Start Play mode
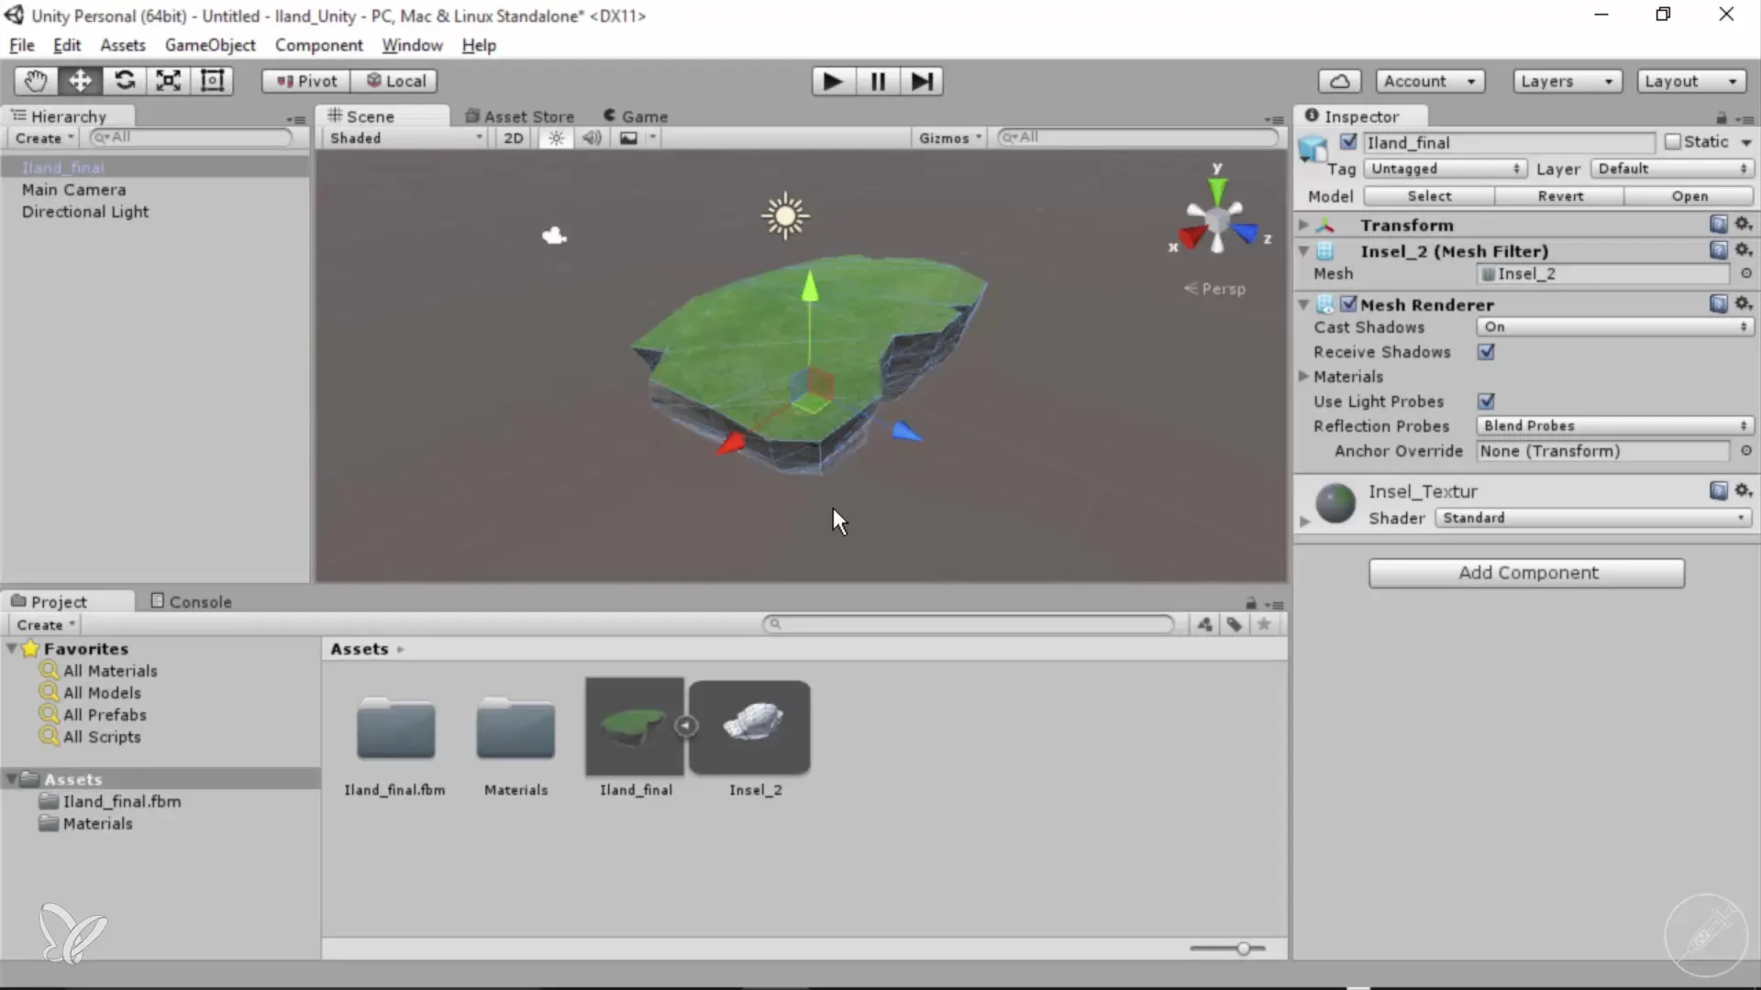1761x990 pixels. [833, 82]
